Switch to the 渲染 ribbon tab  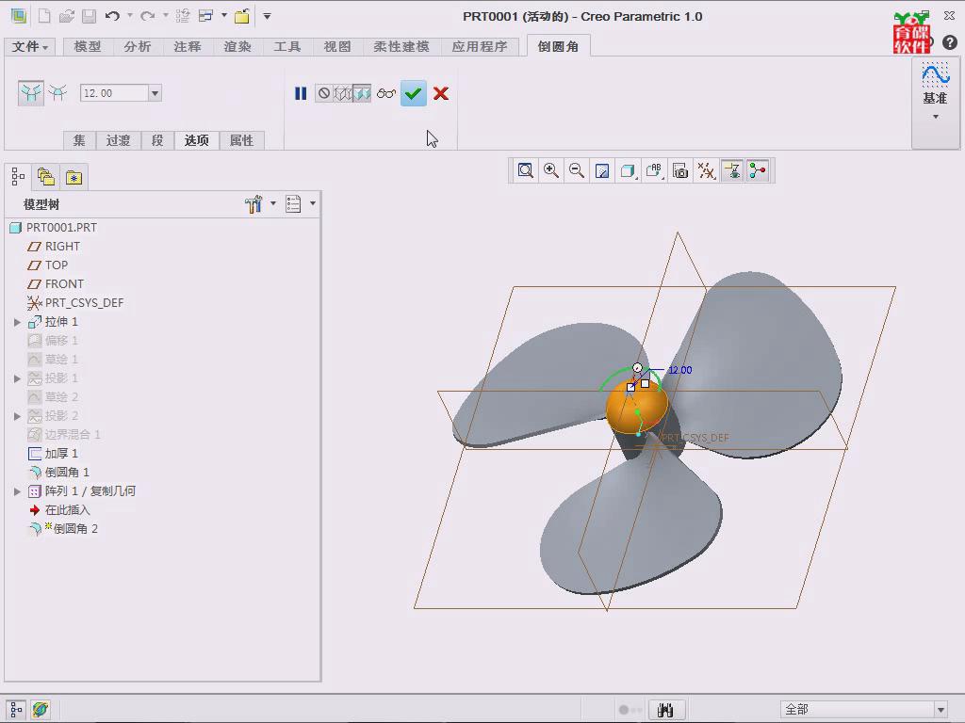(237, 47)
